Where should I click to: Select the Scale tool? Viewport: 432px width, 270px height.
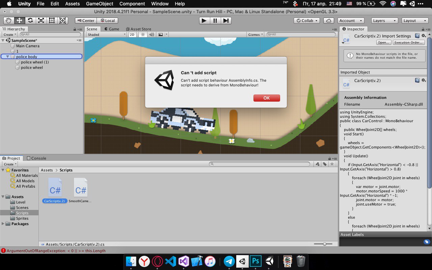click(x=41, y=21)
